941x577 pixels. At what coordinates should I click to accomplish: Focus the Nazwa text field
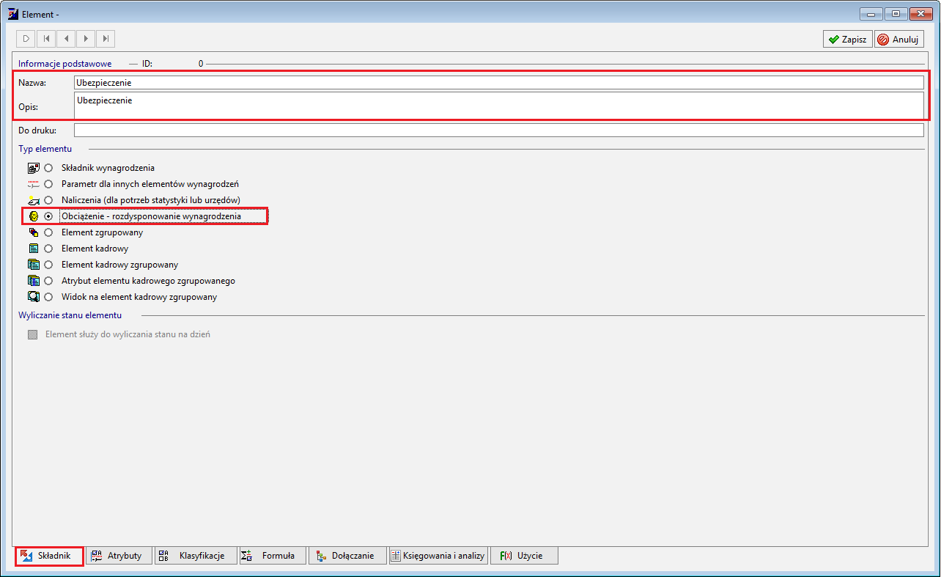point(499,83)
